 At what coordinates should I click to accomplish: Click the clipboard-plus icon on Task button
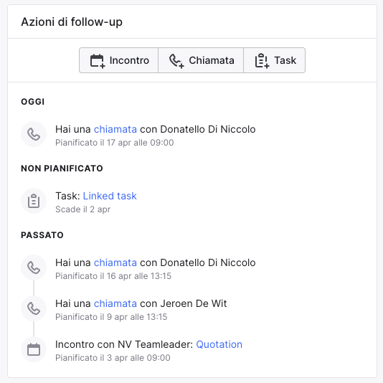click(262, 60)
